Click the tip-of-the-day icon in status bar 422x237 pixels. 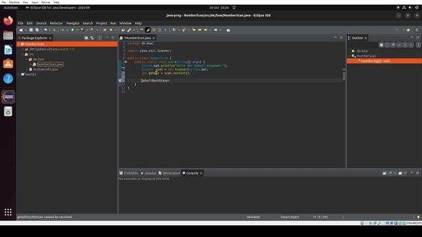[x=418, y=217]
